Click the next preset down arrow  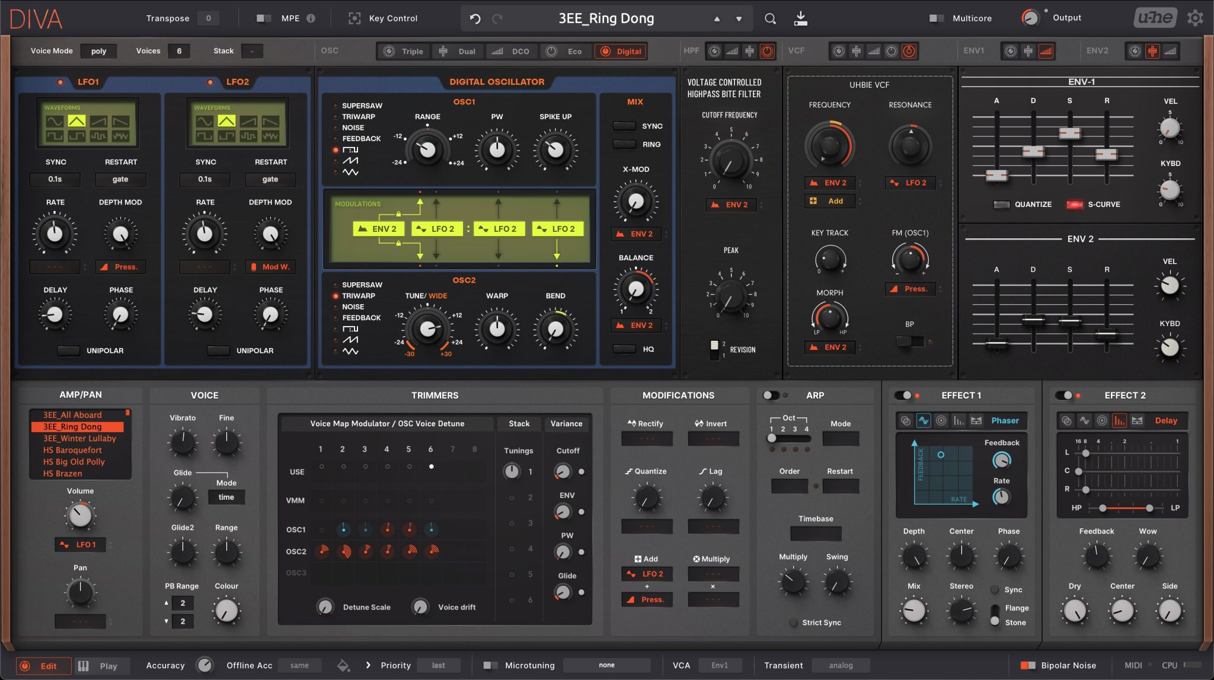(739, 19)
